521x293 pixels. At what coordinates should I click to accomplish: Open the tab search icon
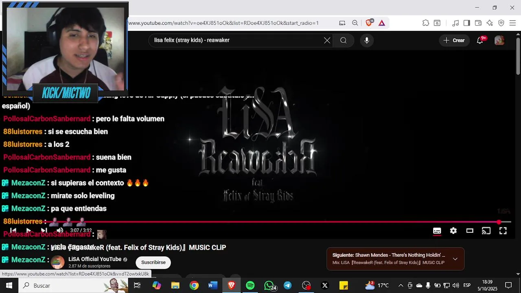tap(437, 23)
